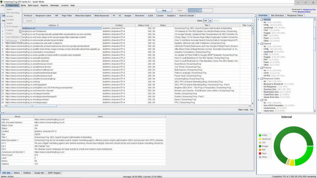Switch to the Response Times tab

click(x=295, y=15)
